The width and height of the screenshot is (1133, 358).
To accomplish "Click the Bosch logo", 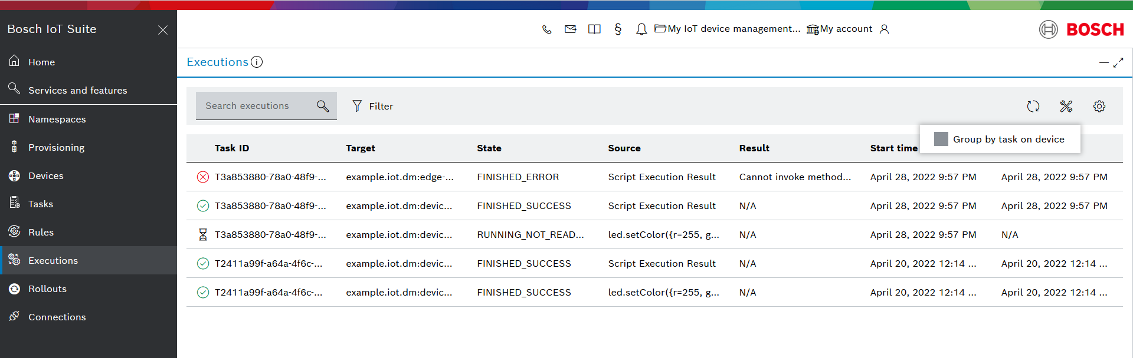I will (x=1082, y=29).
